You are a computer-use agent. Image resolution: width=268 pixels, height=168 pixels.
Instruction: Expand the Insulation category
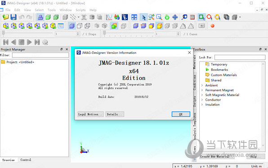(x=202, y=104)
